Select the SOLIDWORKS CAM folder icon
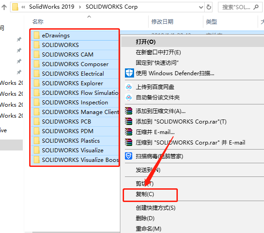This screenshot has width=264, height=233. pos(36,55)
